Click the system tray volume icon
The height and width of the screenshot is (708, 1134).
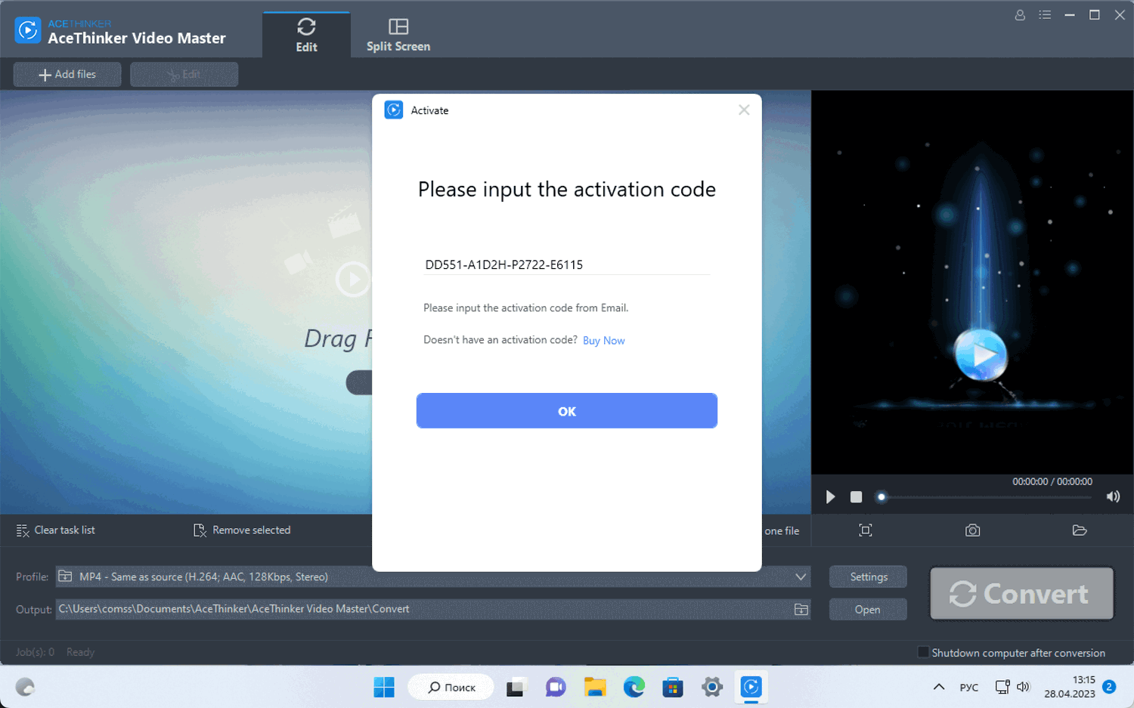pos(1024,687)
